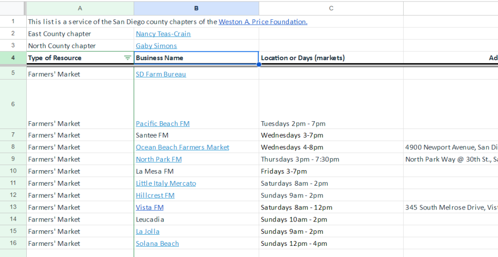Select the row 6 header
The width and height of the screenshot is (498, 257).
13,104
